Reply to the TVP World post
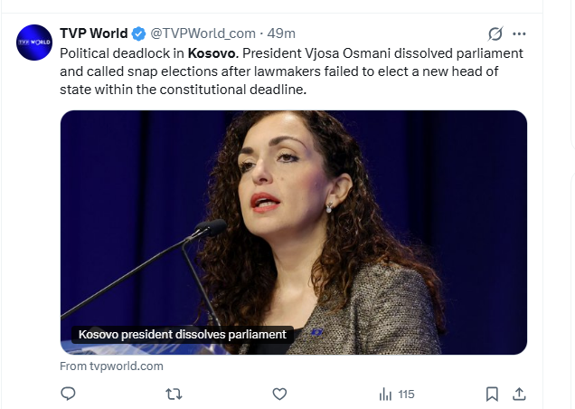Image resolution: width=575 pixels, height=409 pixels. point(68,394)
